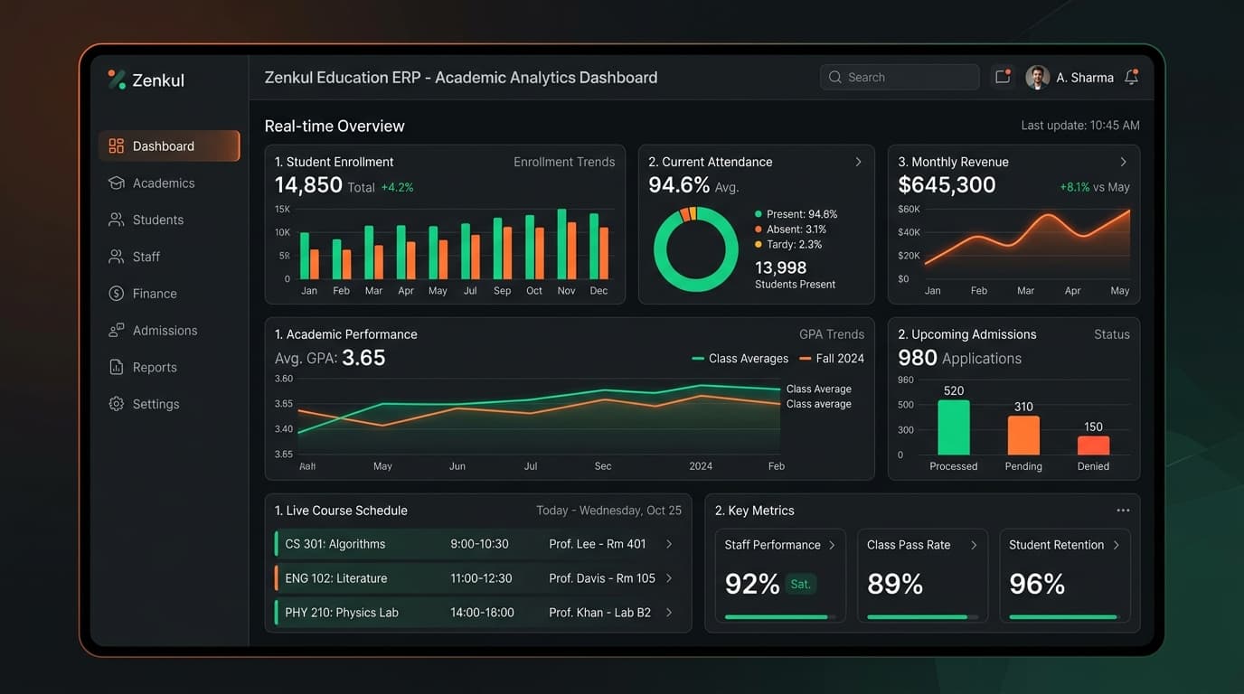Expand the Monthly Revenue card chevron
Viewport: 1244px width, 694px height.
[x=1123, y=162]
